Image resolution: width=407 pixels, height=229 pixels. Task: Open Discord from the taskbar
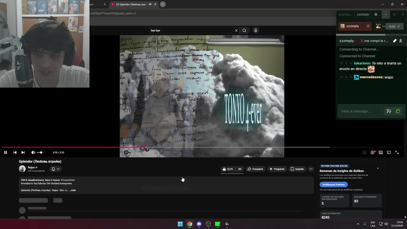(199, 224)
